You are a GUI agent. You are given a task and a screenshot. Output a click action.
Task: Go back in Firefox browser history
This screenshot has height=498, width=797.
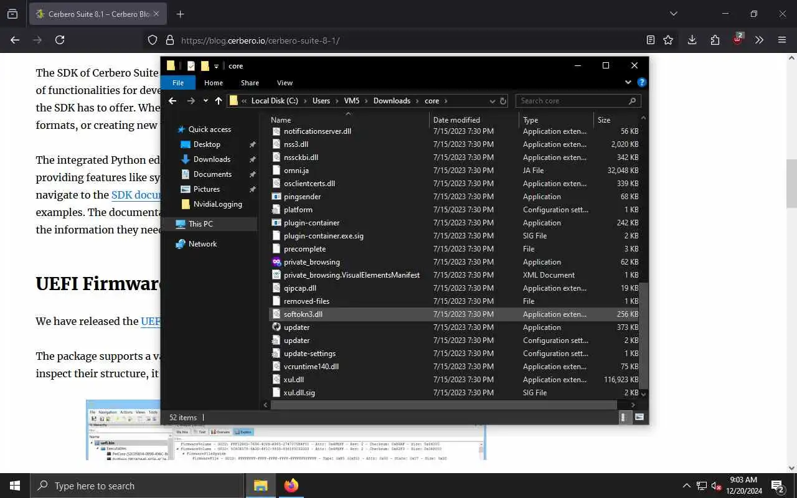[x=15, y=40]
